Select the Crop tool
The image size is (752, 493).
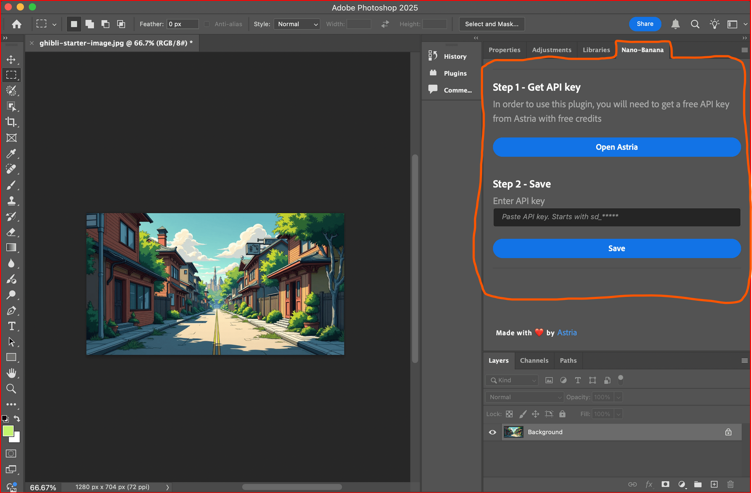(x=11, y=122)
